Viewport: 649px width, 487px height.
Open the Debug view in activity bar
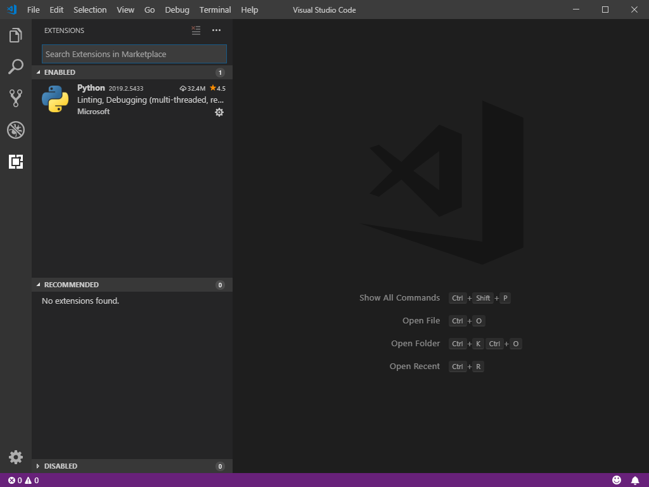pyautogui.click(x=16, y=130)
